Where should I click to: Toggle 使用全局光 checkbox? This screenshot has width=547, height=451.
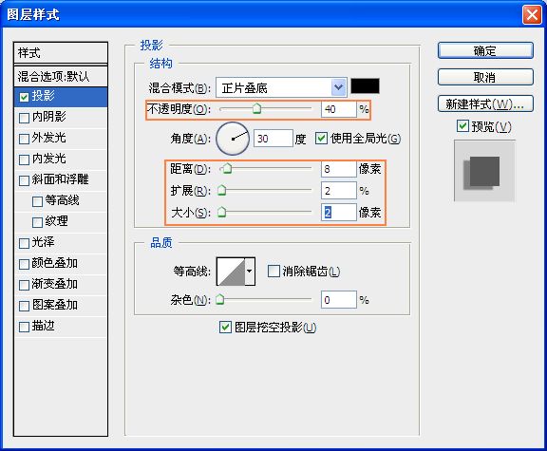[x=321, y=138]
